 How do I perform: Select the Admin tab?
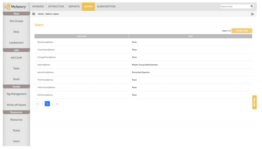88,7
